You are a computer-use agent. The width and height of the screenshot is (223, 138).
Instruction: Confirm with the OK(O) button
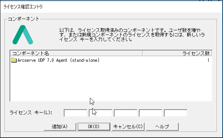[x=94, y=127]
